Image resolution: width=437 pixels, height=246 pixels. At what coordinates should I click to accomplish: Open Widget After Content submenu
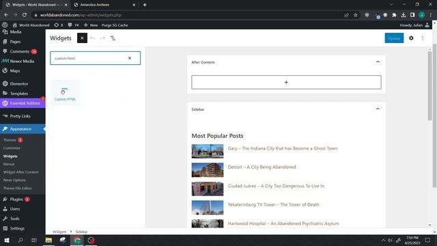21,172
